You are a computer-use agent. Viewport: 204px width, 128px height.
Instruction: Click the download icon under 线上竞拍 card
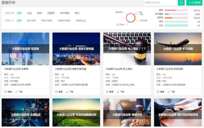click(118, 92)
